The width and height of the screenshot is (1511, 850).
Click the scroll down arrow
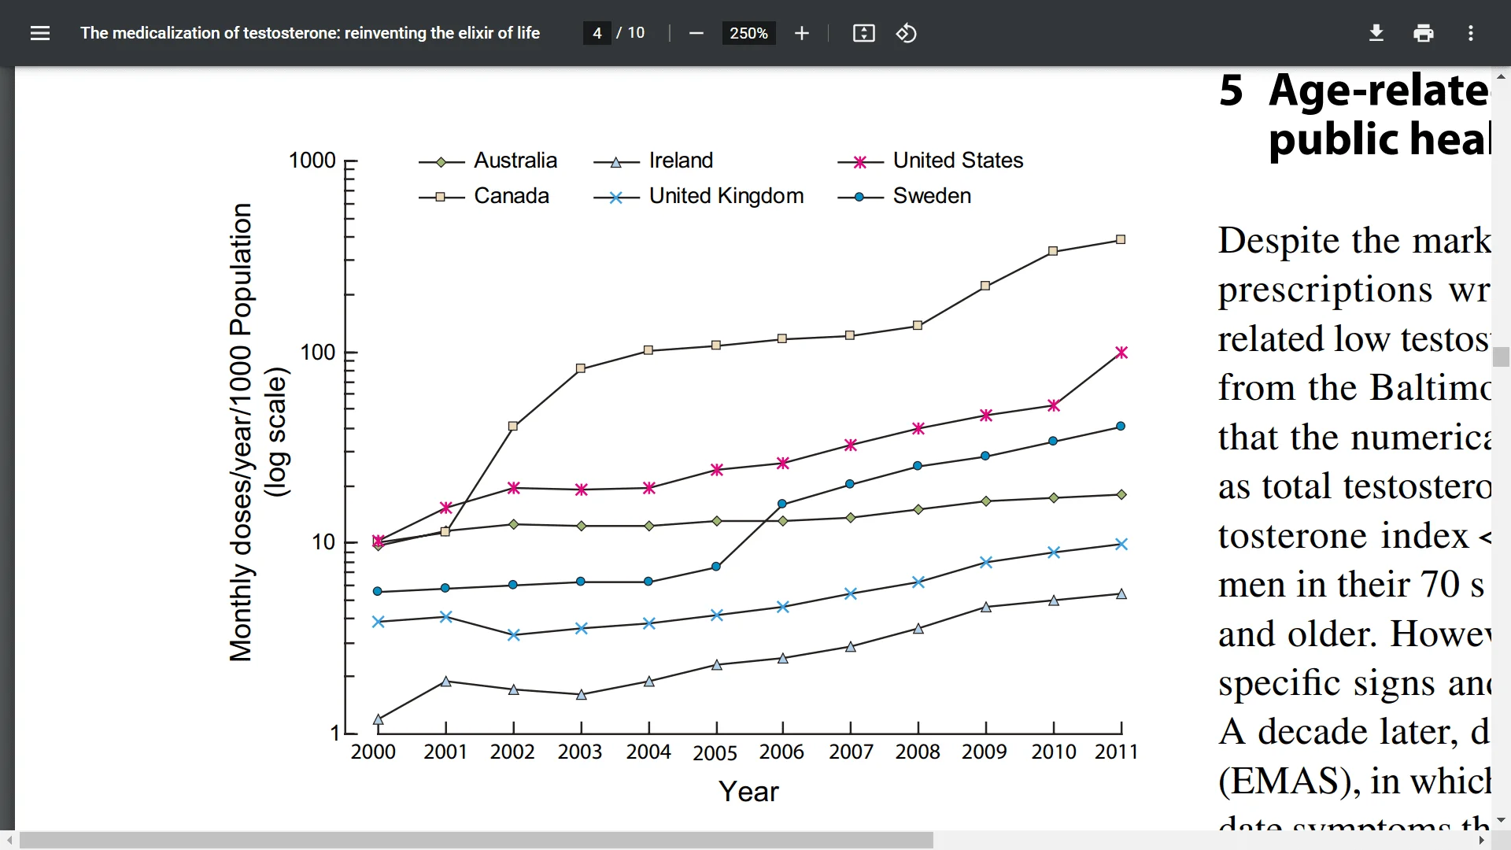[x=1501, y=820]
